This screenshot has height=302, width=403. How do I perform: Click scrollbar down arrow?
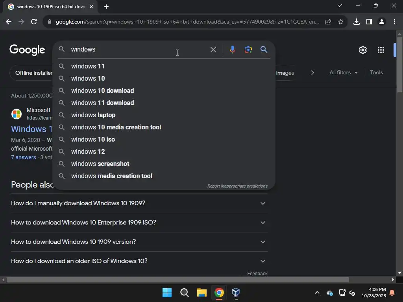click(399, 273)
